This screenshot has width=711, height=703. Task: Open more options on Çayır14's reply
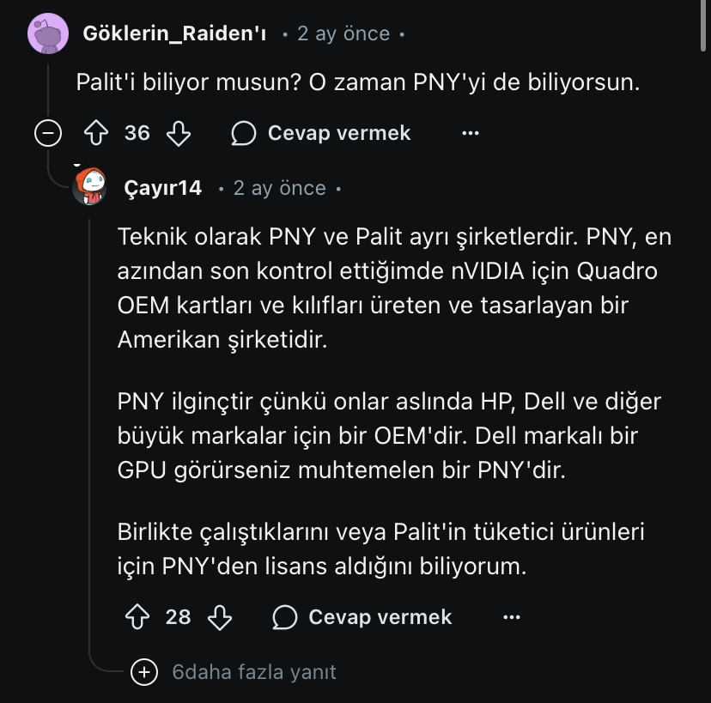coord(511,616)
